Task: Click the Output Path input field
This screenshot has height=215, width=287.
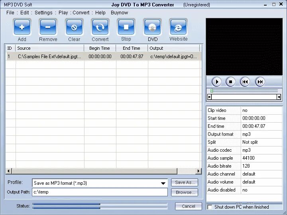Action: pos(100,192)
